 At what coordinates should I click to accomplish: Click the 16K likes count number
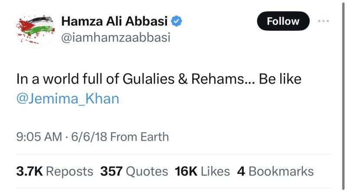187,171
